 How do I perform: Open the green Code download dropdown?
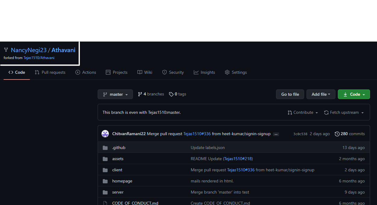tap(354, 94)
